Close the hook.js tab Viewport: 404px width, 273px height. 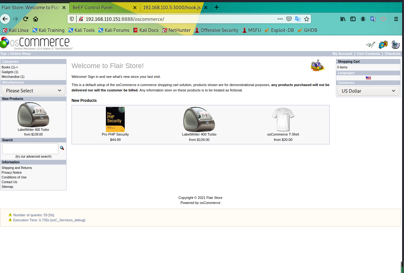(206, 8)
